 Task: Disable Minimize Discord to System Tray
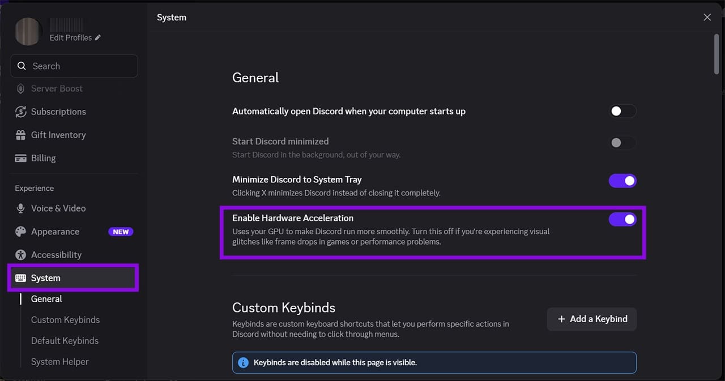click(x=622, y=181)
